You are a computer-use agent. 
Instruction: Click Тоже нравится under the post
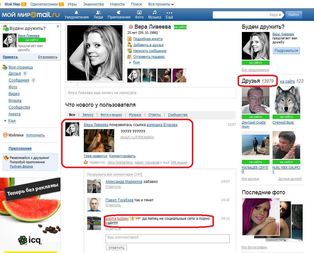tap(95, 156)
